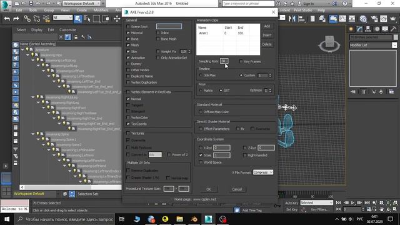Toggle Window/Crossing selection mode

pos(106,19)
